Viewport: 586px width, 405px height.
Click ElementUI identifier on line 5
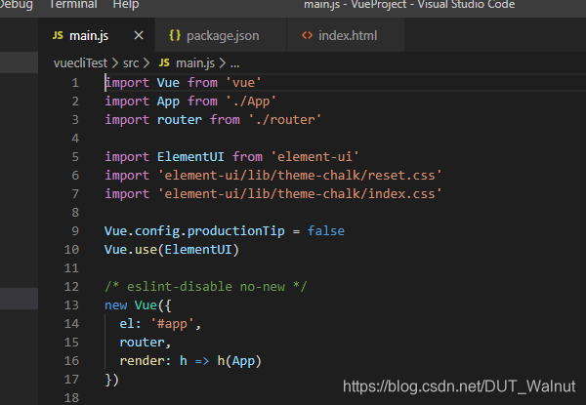pos(190,157)
